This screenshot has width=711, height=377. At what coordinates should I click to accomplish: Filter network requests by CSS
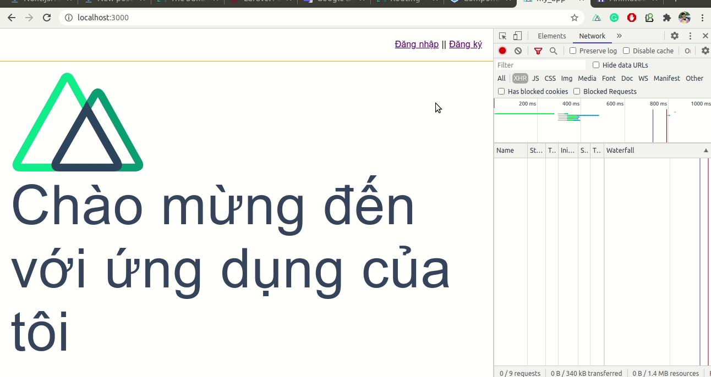pos(550,78)
